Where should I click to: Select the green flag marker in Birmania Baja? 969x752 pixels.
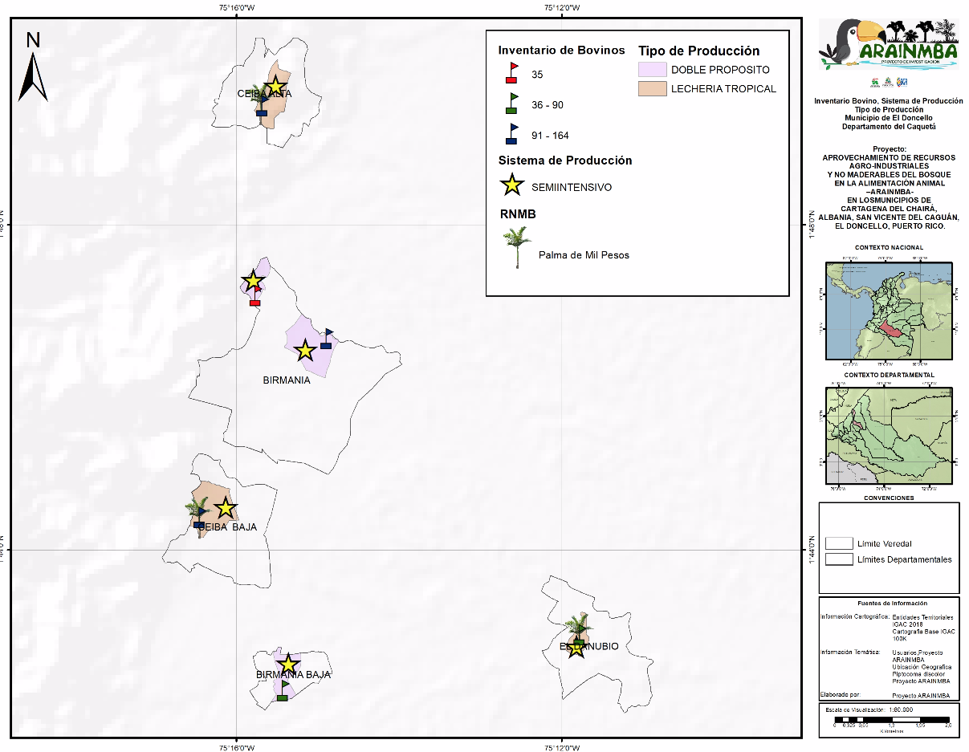click(x=283, y=691)
